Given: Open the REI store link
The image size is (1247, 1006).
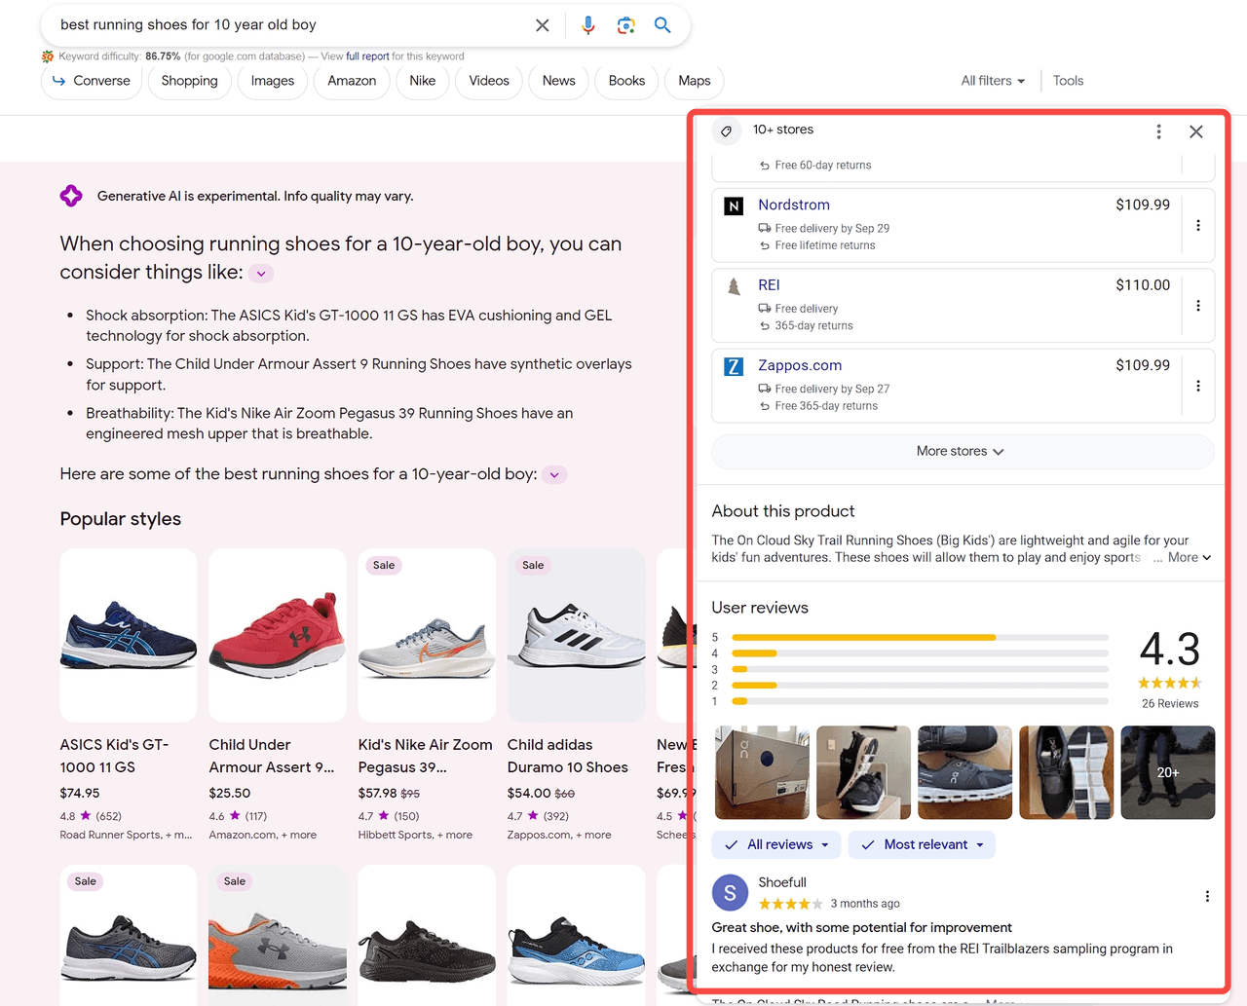Looking at the screenshot, I should pyautogui.click(x=769, y=285).
